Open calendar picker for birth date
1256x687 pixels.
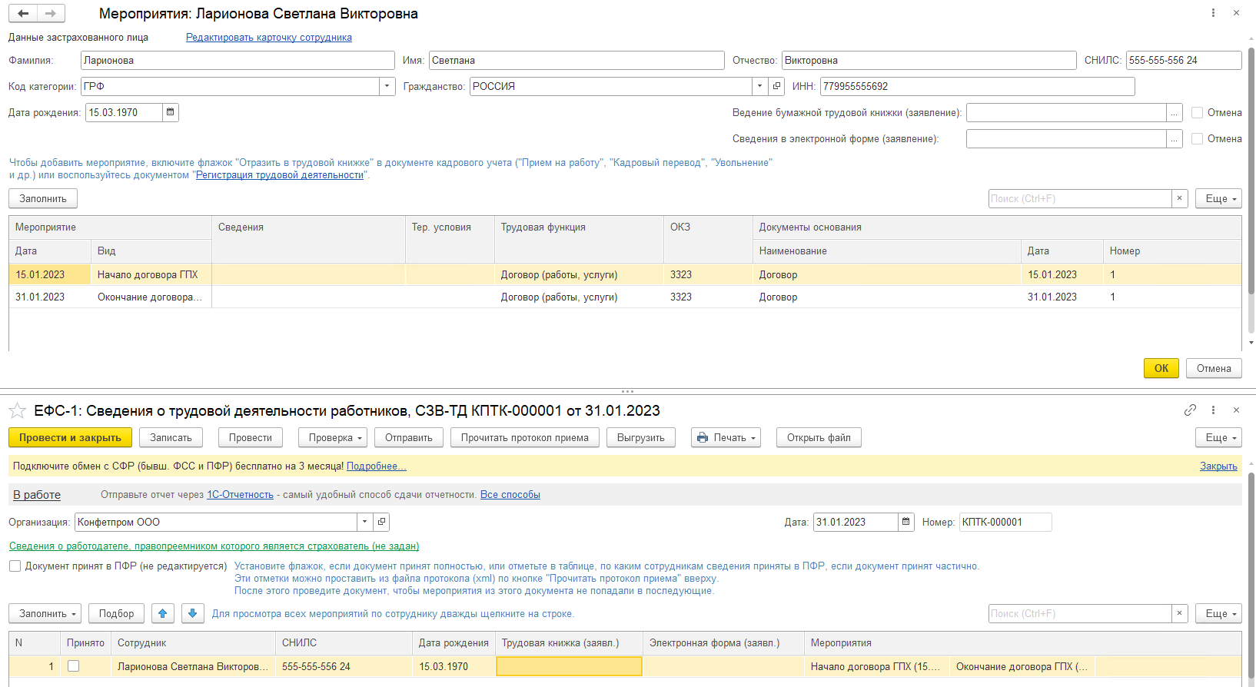[x=171, y=112]
